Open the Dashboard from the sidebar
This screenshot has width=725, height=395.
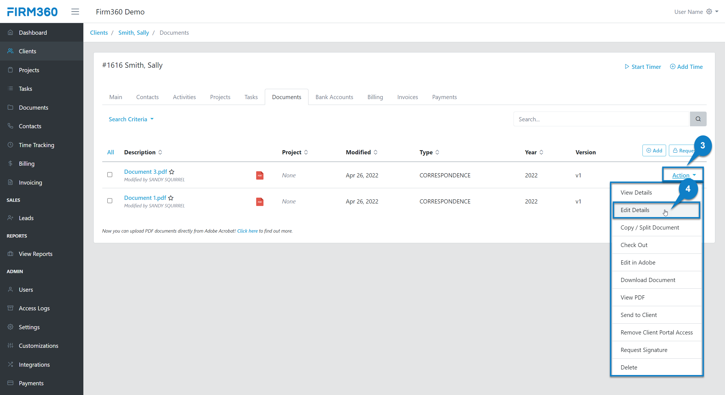click(33, 32)
